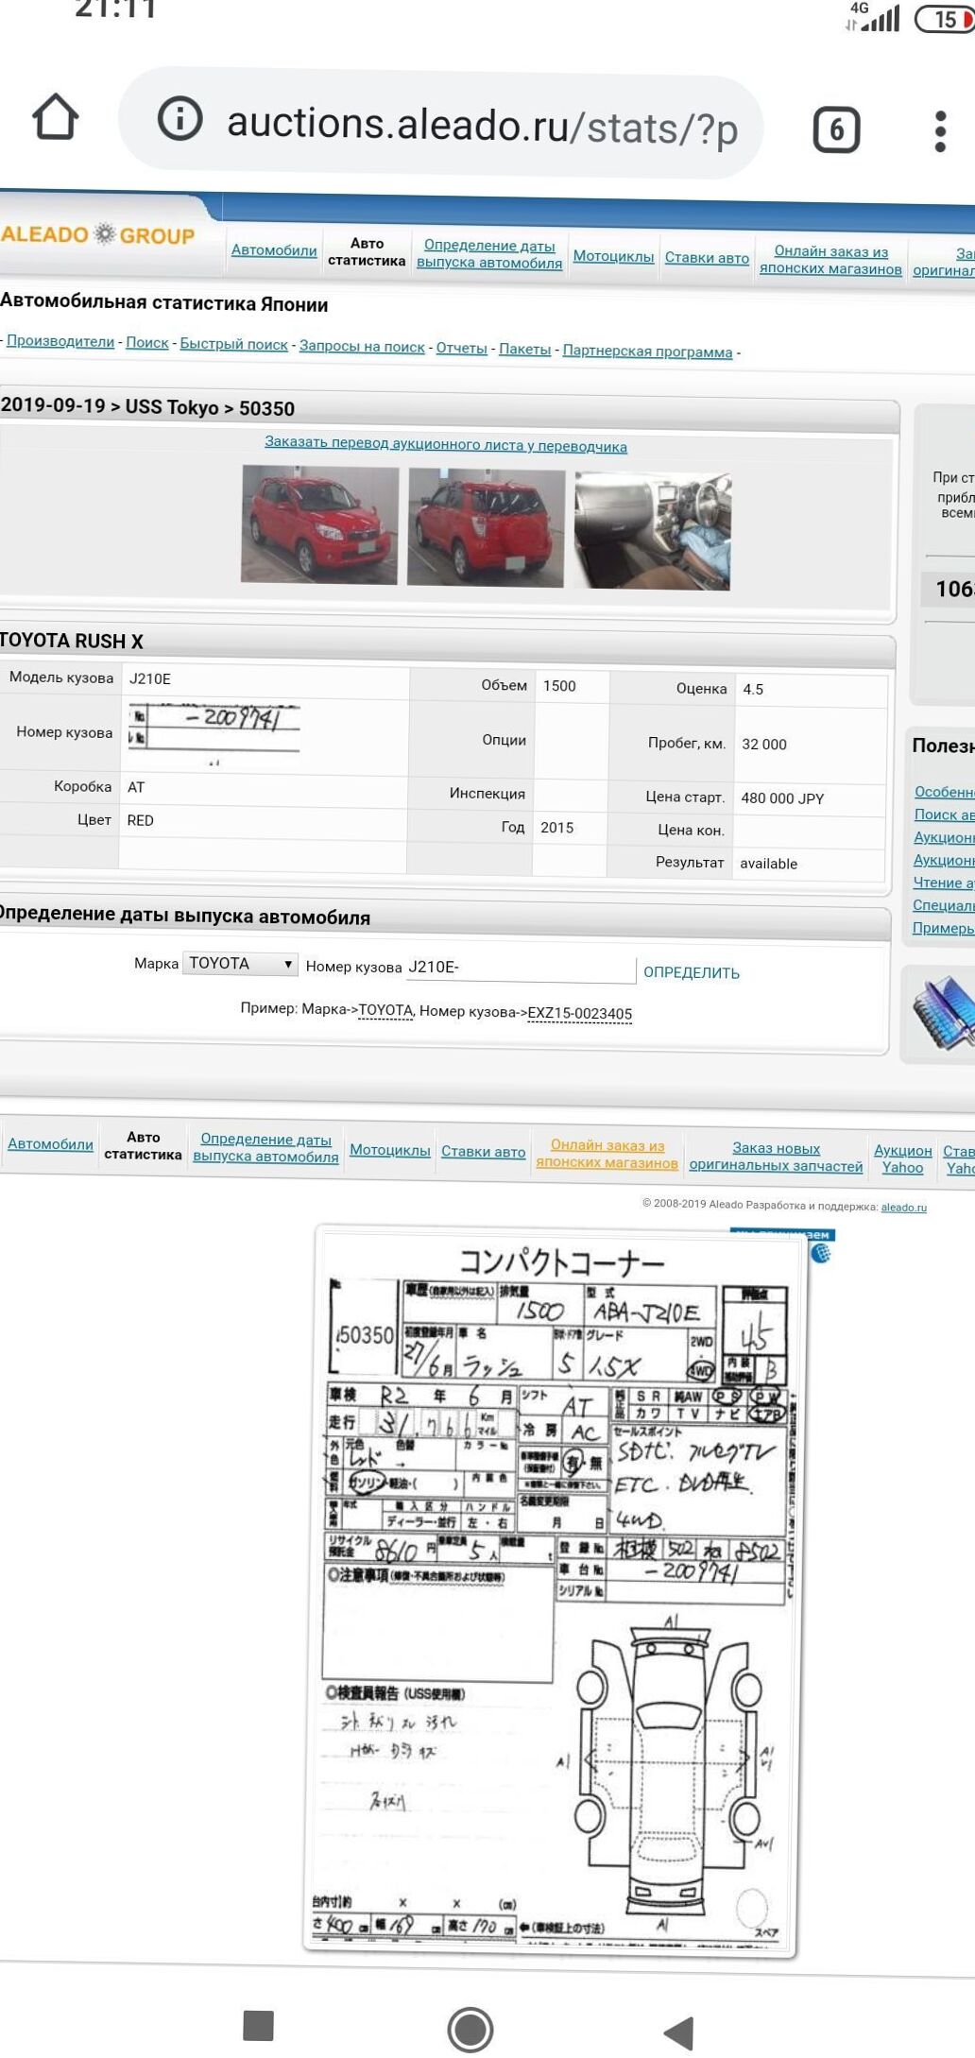Open the Мотоциклы tab in top navigation
Image resolution: width=975 pixels, height=2058 pixels.
click(x=613, y=256)
